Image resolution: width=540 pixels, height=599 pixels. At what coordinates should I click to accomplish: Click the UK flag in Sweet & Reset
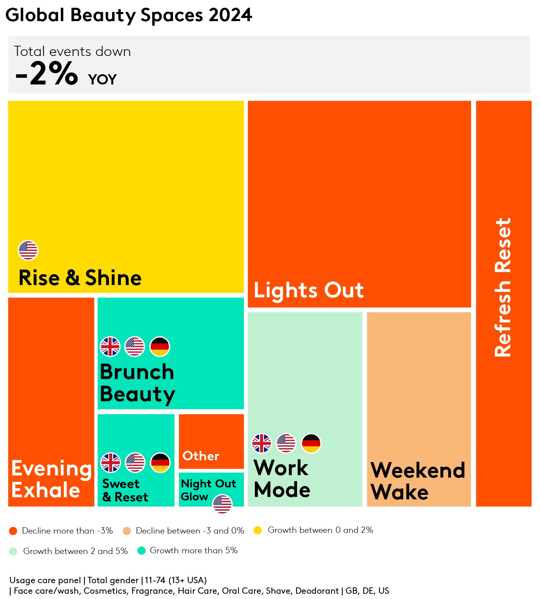(111, 462)
